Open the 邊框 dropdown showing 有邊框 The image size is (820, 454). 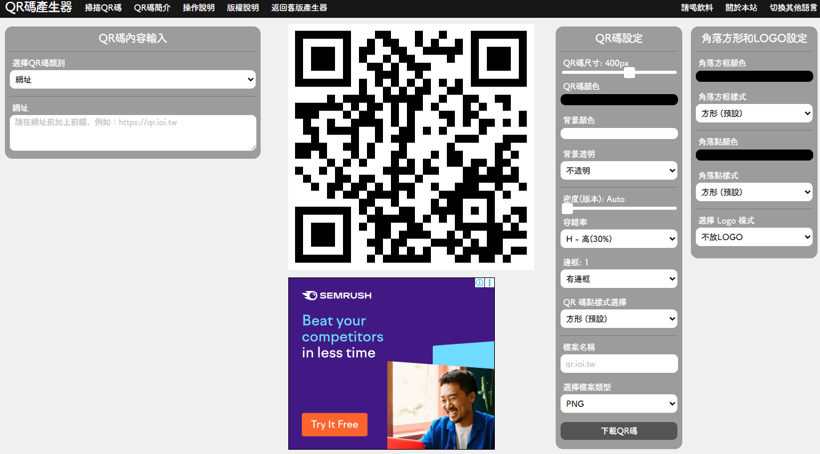point(619,279)
